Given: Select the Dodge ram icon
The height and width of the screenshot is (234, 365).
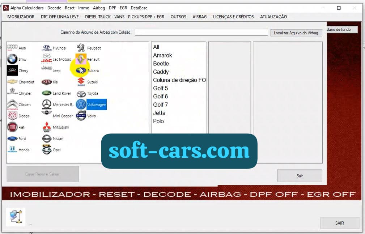Looking at the screenshot, I should [12, 116].
